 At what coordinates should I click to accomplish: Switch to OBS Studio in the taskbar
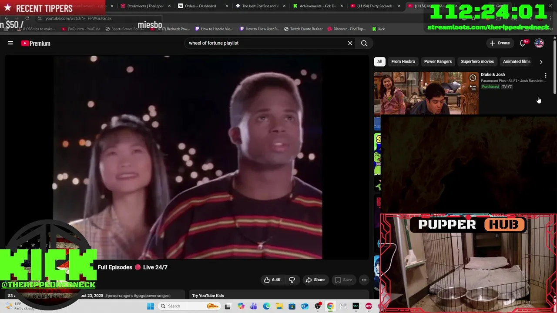click(x=318, y=306)
